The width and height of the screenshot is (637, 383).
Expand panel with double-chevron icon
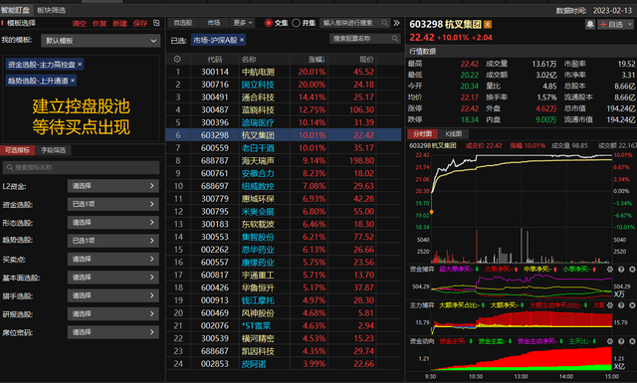pos(396,23)
